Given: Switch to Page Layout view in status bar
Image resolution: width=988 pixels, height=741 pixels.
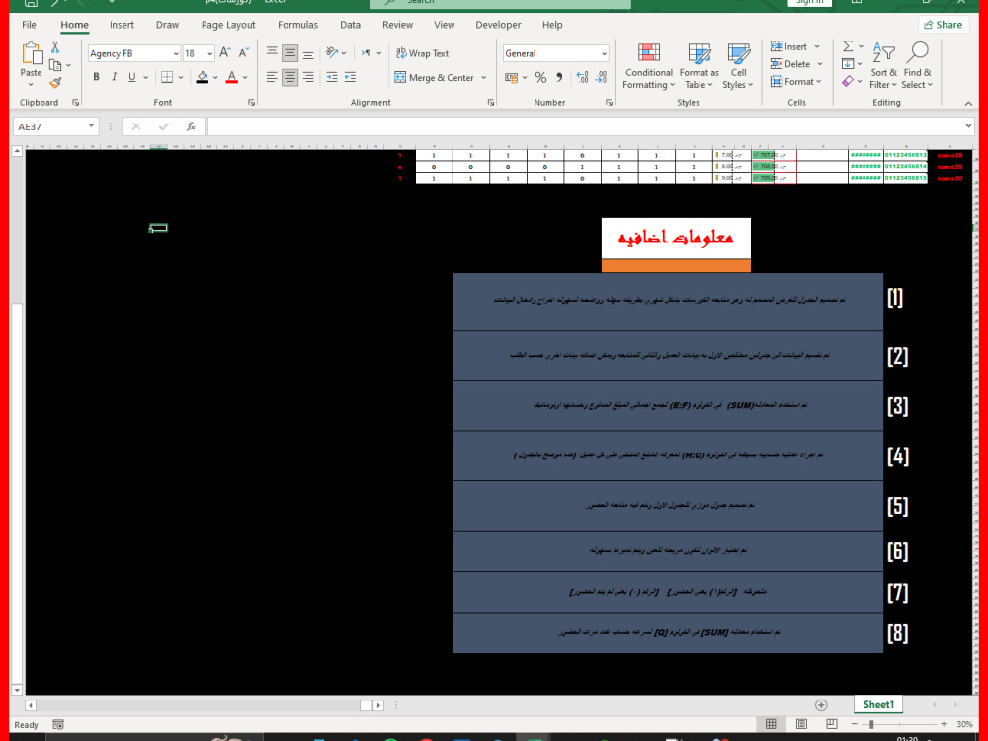Looking at the screenshot, I should pyautogui.click(x=801, y=724).
